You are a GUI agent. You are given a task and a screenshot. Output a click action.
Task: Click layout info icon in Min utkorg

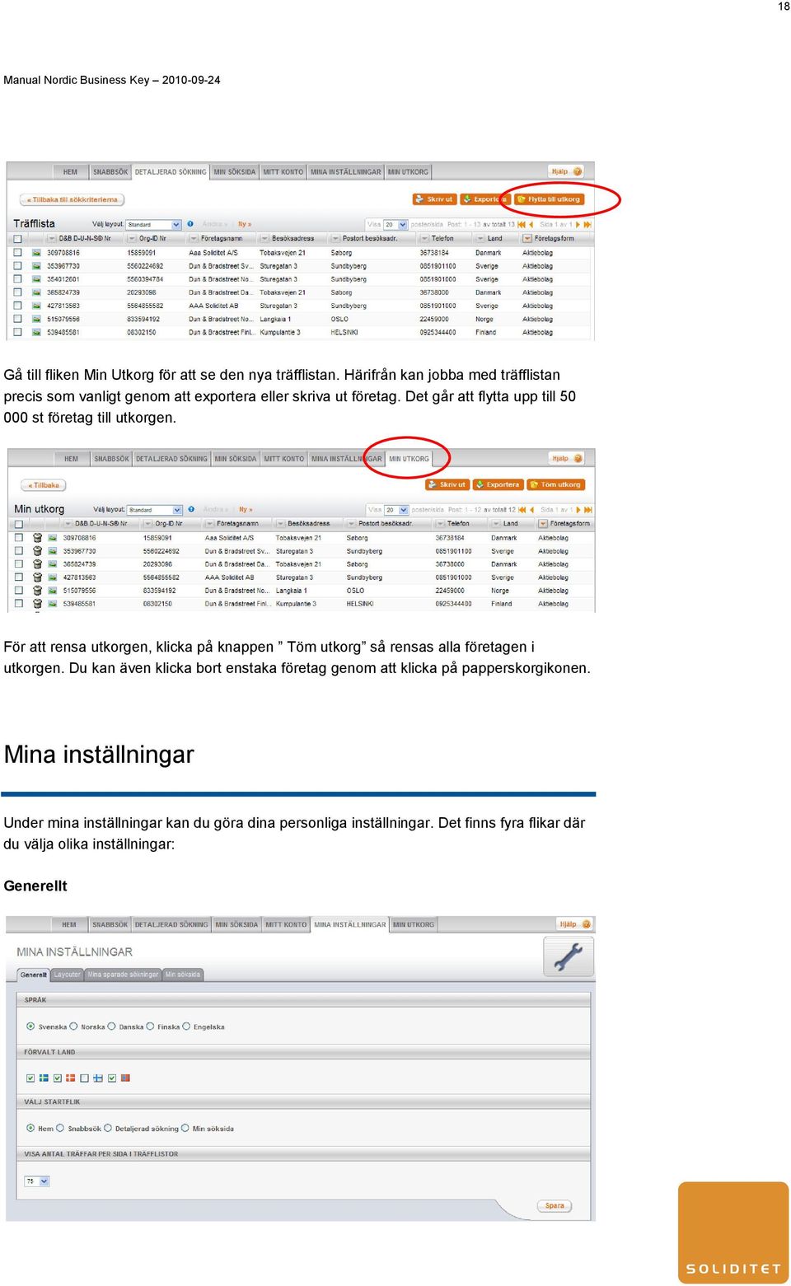click(x=191, y=509)
